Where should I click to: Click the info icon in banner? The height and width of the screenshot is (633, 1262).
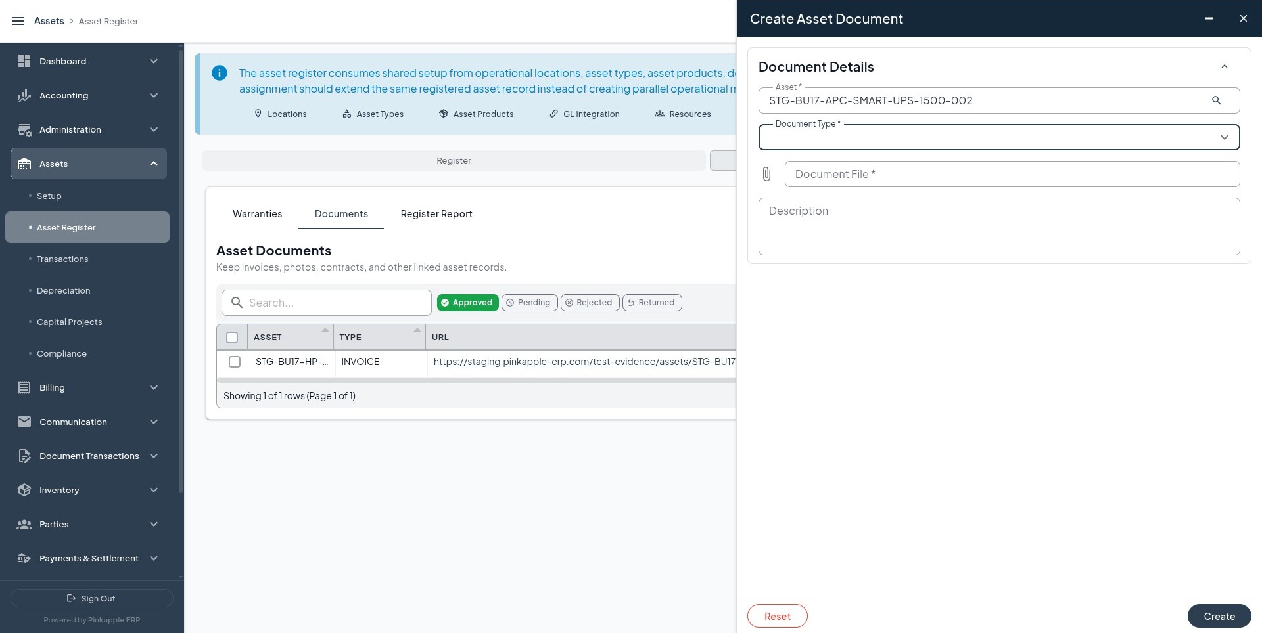pos(220,73)
